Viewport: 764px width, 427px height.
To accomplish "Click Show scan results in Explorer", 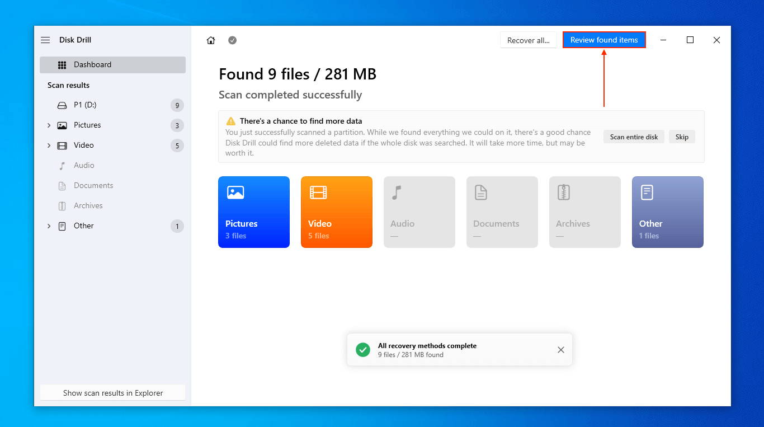I will (113, 393).
